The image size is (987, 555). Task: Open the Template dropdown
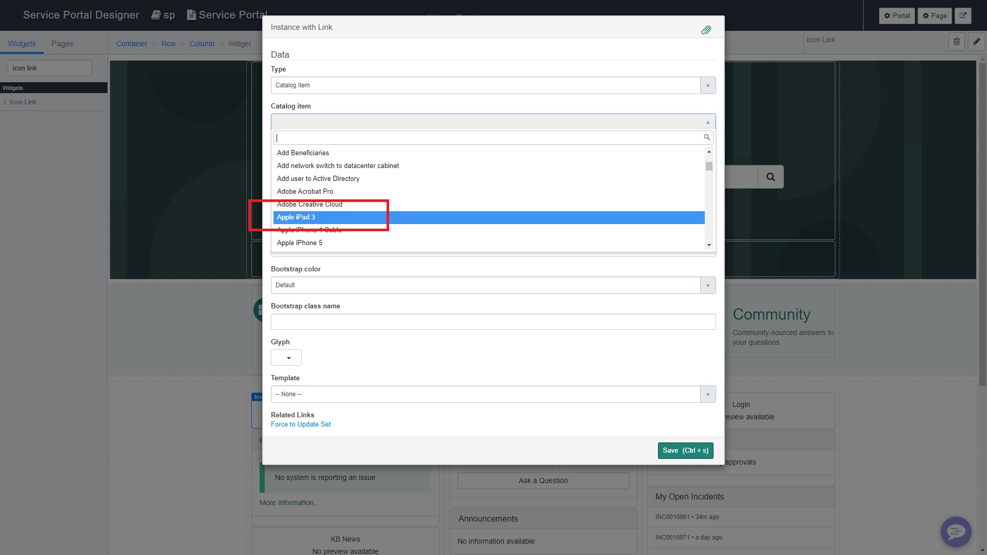[x=493, y=394]
